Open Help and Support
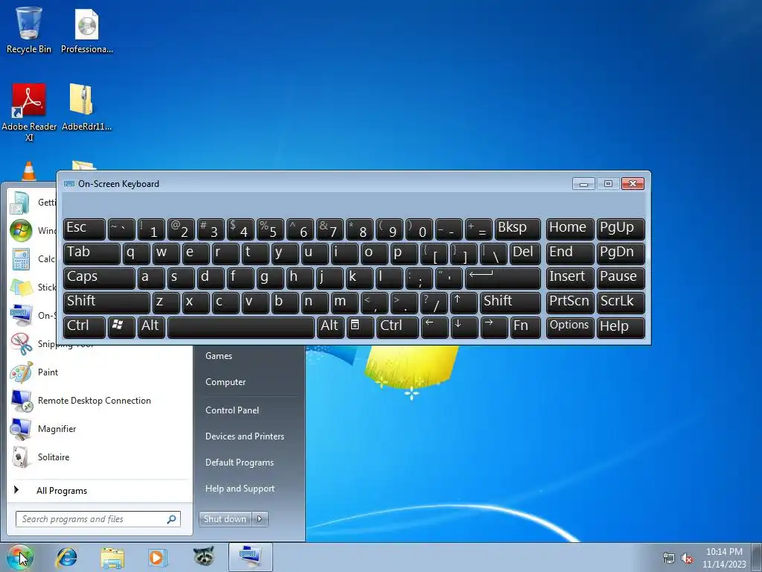 pyautogui.click(x=240, y=489)
